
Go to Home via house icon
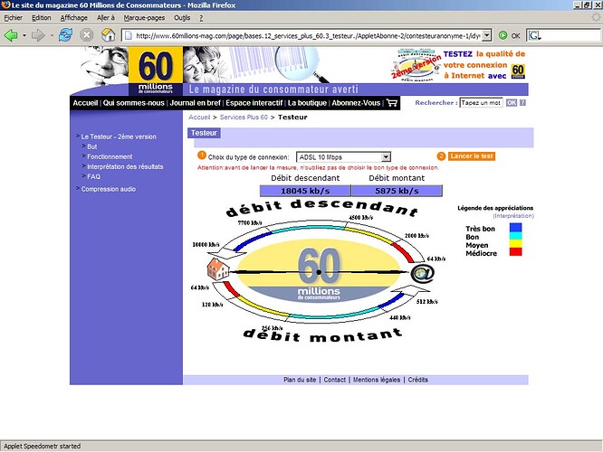coord(108,35)
